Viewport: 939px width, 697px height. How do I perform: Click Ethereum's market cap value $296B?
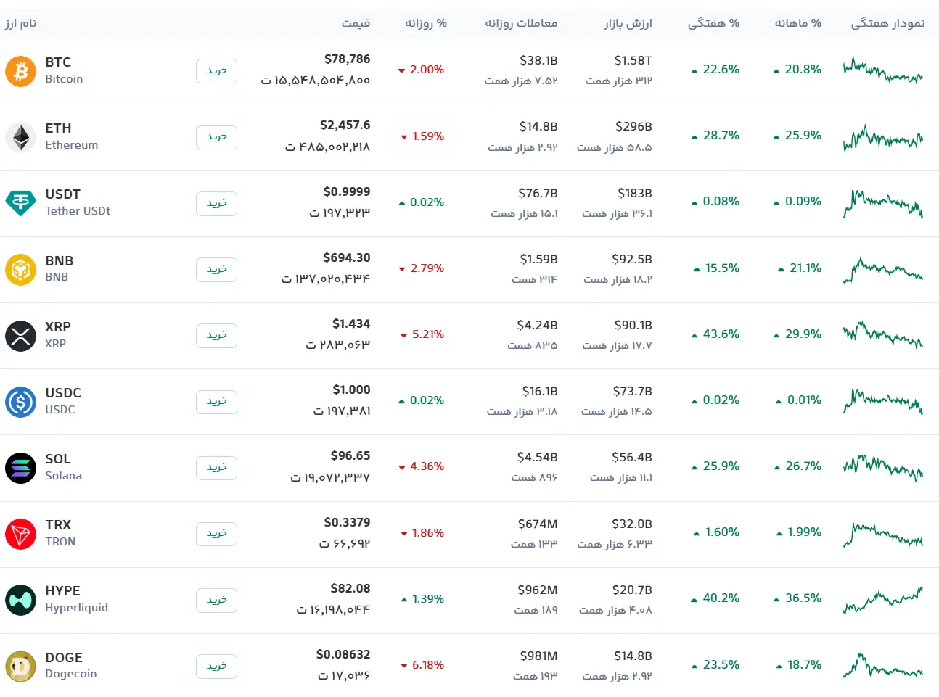tap(633, 127)
